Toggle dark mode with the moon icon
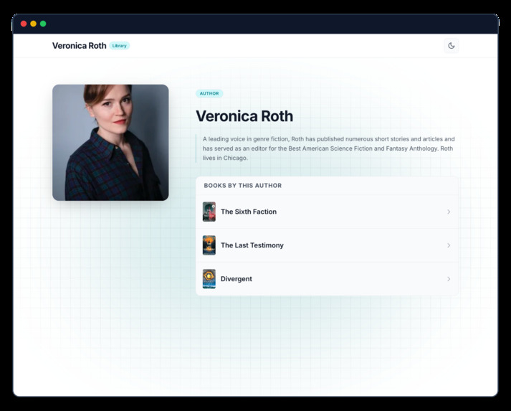Screen dimensions: 511x411 tap(452, 46)
